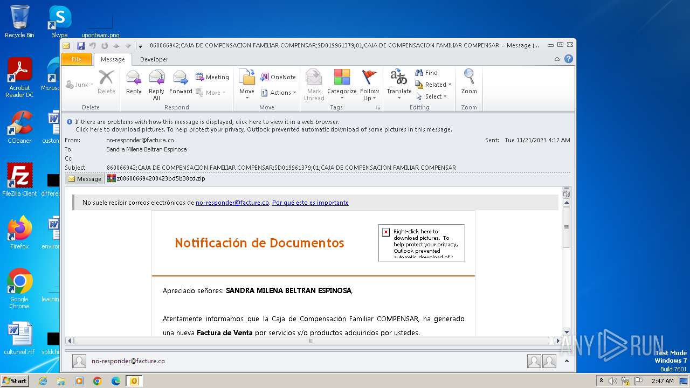The image size is (690, 388).
Task: Show hidden system tray icons
Action: [602, 381]
